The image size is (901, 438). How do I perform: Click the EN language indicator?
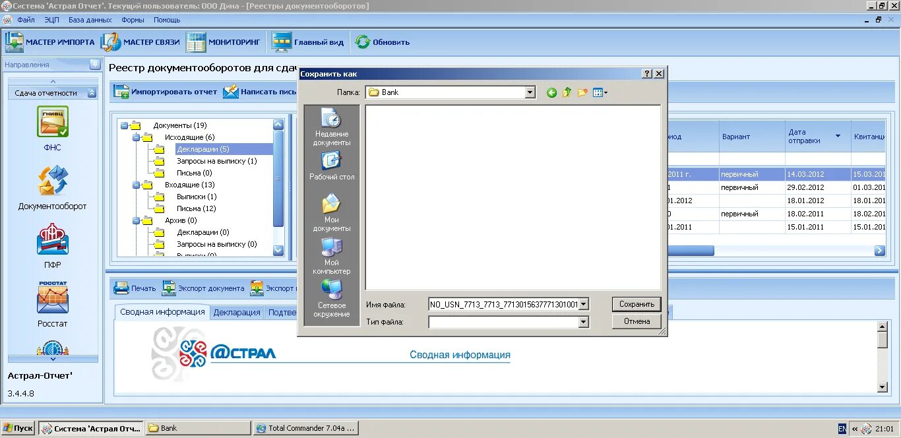coord(842,429)
